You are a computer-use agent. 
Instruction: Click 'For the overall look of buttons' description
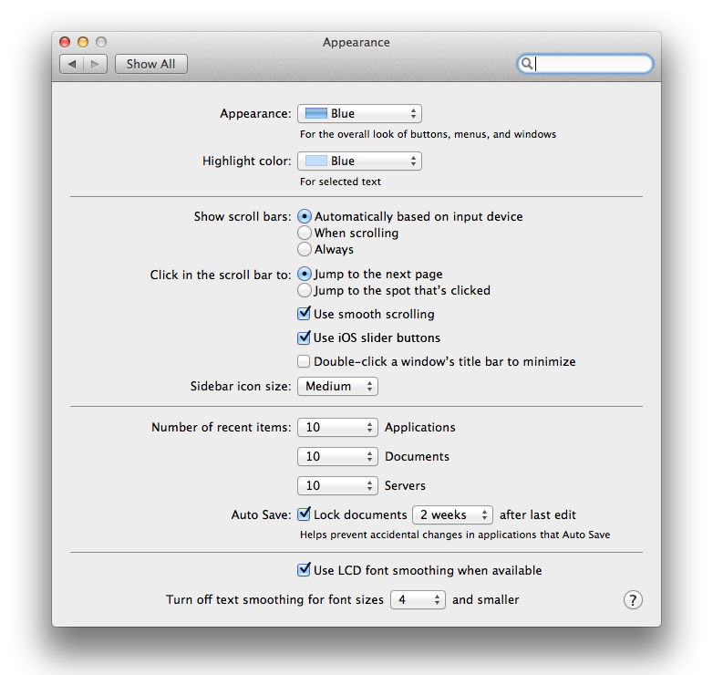click(428, 135)
